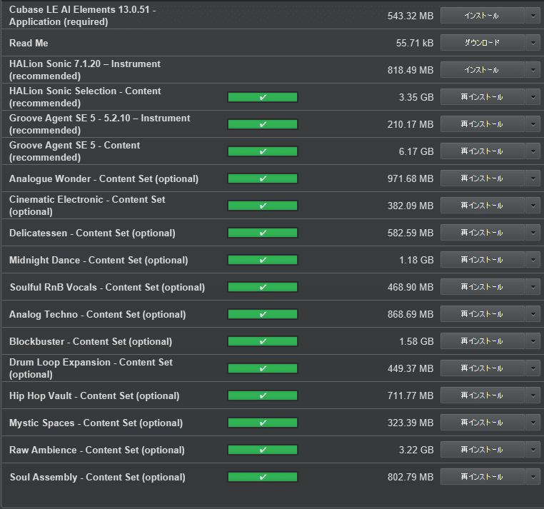The image size is (544, 509).
Task: Click the '971.68 MB' size value
Action: coord(410,178)
